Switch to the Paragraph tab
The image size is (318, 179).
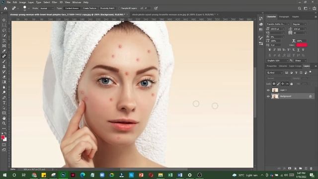[x=284, y=16]
